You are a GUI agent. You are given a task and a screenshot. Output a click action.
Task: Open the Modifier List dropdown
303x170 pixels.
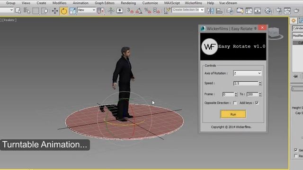(x=298, y=36)
